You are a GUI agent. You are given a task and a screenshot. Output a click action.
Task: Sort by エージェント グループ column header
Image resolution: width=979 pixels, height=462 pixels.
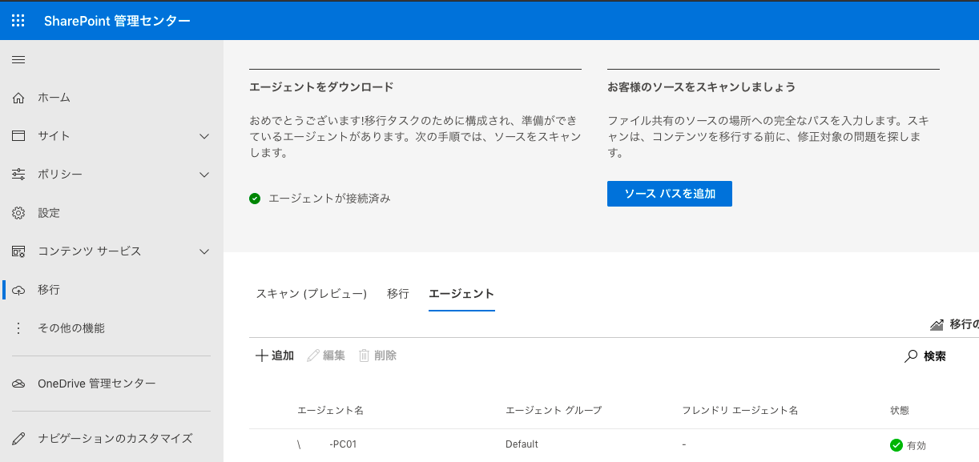(x=554, y=410)
